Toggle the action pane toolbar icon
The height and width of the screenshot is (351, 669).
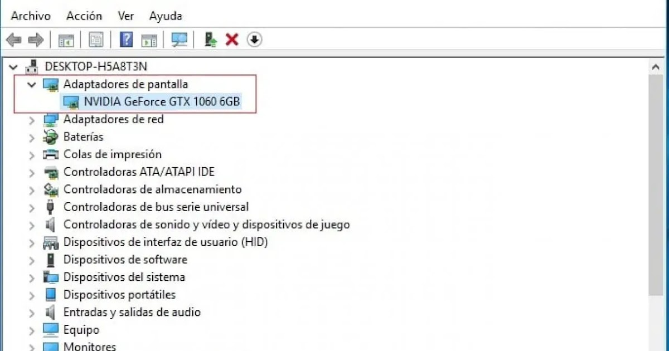149,40
